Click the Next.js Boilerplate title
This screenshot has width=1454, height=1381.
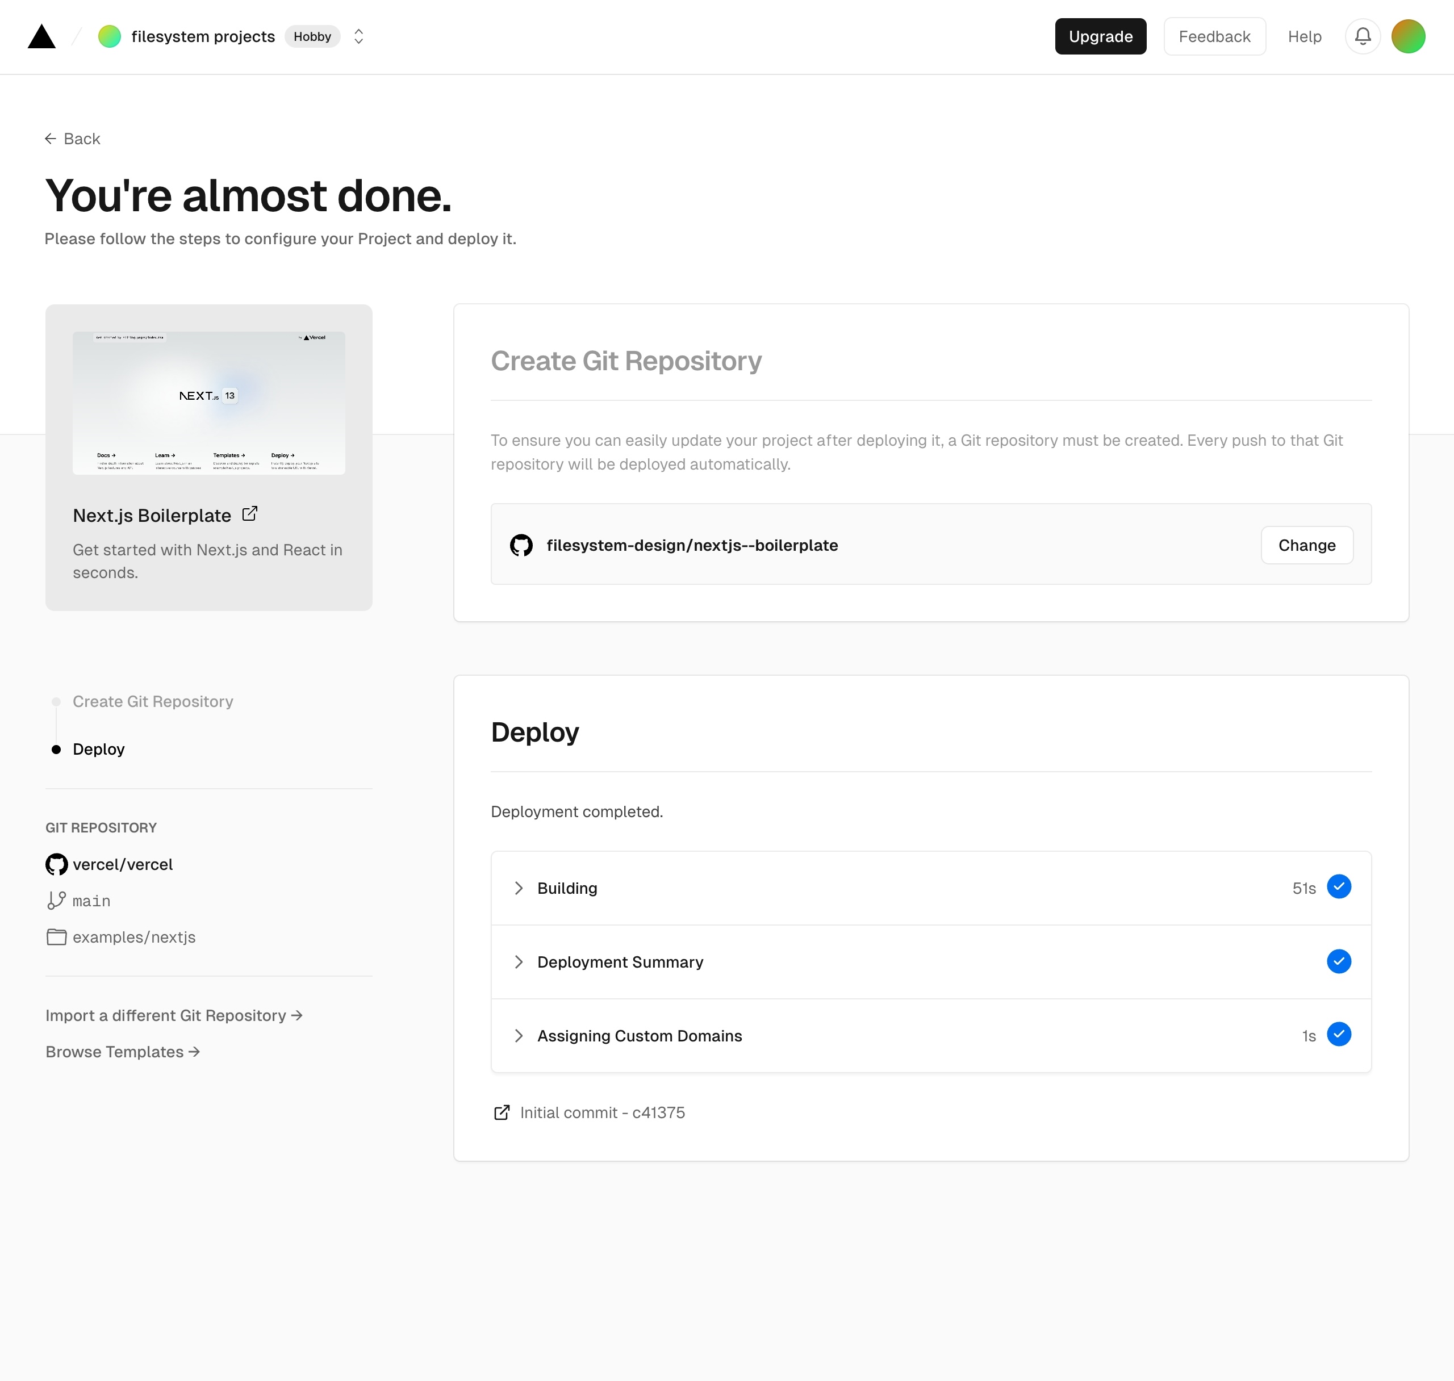(x=152, y=515)
